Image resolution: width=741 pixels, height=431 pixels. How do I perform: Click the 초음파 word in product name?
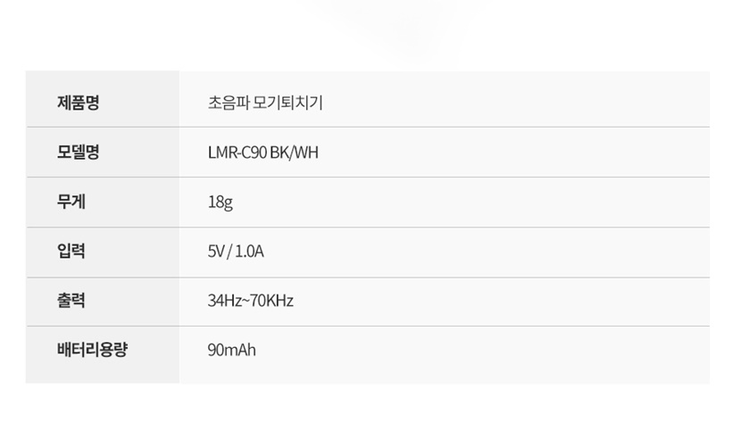229,103
